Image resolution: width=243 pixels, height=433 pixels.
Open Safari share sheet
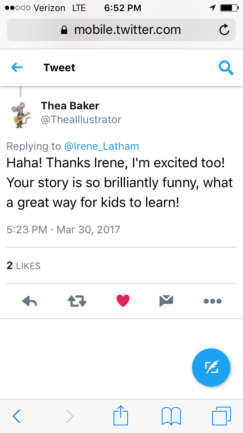[x=121, y=415]
